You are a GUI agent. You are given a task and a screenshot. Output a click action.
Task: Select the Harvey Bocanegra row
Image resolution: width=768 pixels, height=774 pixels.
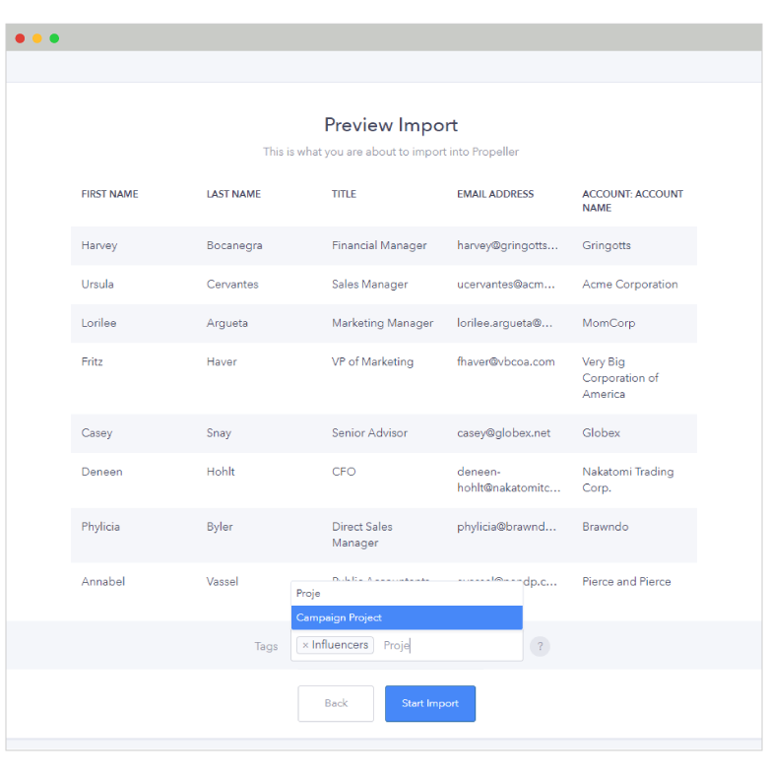pyautogui.click(x=384, y=246)
